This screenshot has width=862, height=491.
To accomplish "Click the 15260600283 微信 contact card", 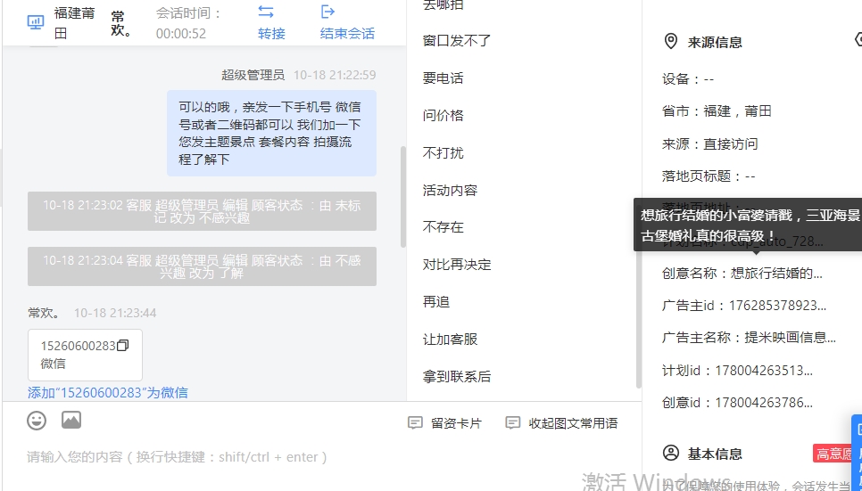I will 85,355.
